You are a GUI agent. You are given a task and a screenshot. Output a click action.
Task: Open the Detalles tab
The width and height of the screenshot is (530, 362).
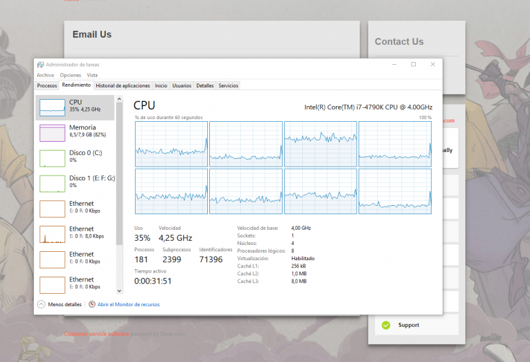[205, 85]
